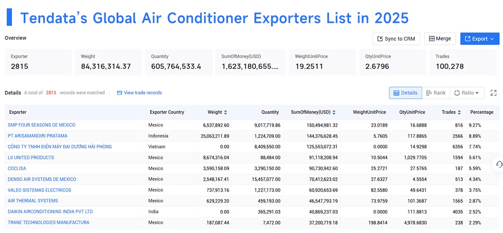Click the SumOfMoney(USD) overview card
The width and height of the screenshot is (503, 233).
[251, 62]
